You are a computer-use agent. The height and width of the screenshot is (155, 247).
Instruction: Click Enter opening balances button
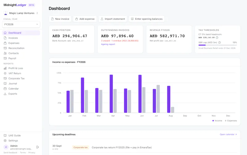pyautogui.click(x=147, y=19)
